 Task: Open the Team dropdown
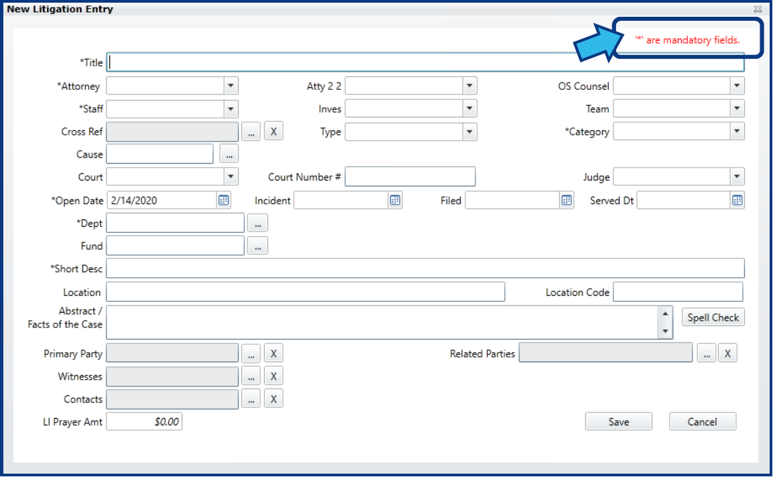[737, 108]
